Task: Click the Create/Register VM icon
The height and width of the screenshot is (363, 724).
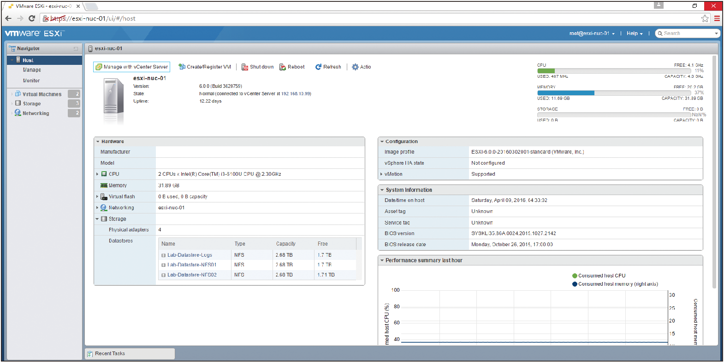Action: (x=182, y=67)
